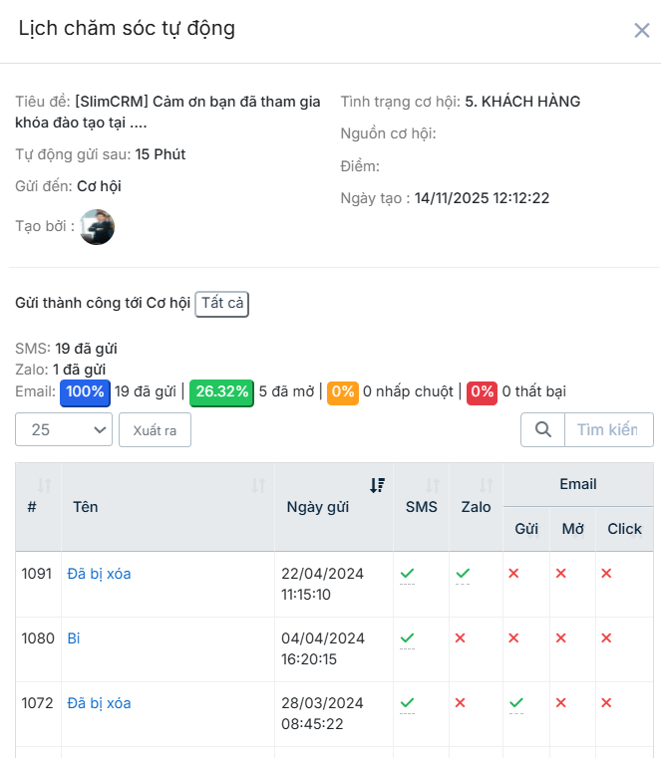Open the Đã bị xóa link in row 1091
661x758 pixels.
(99, 574)
